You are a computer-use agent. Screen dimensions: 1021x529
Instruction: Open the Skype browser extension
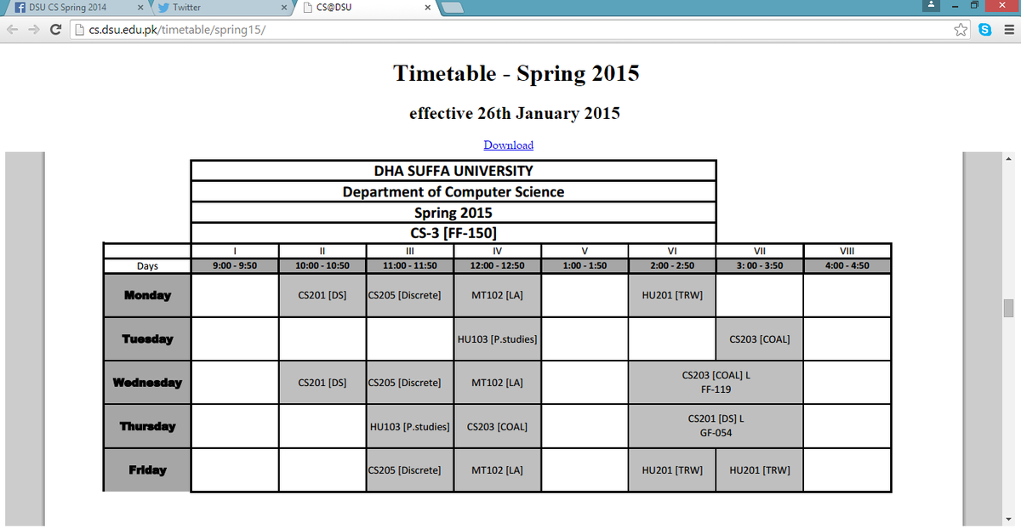[985, 29]
